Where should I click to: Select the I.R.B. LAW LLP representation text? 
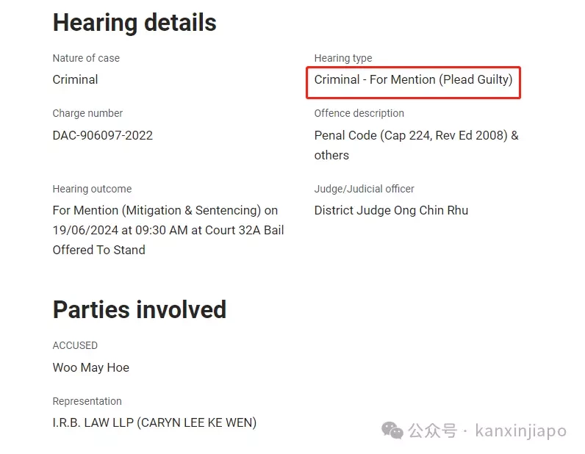click(x=154, y=422)
